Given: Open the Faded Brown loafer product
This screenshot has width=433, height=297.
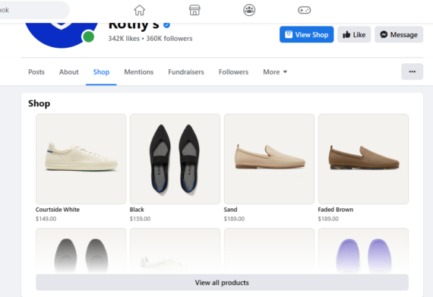Looking at the screenshot, I should 363,159.
